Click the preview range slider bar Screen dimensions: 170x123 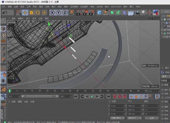click(40, 96)
